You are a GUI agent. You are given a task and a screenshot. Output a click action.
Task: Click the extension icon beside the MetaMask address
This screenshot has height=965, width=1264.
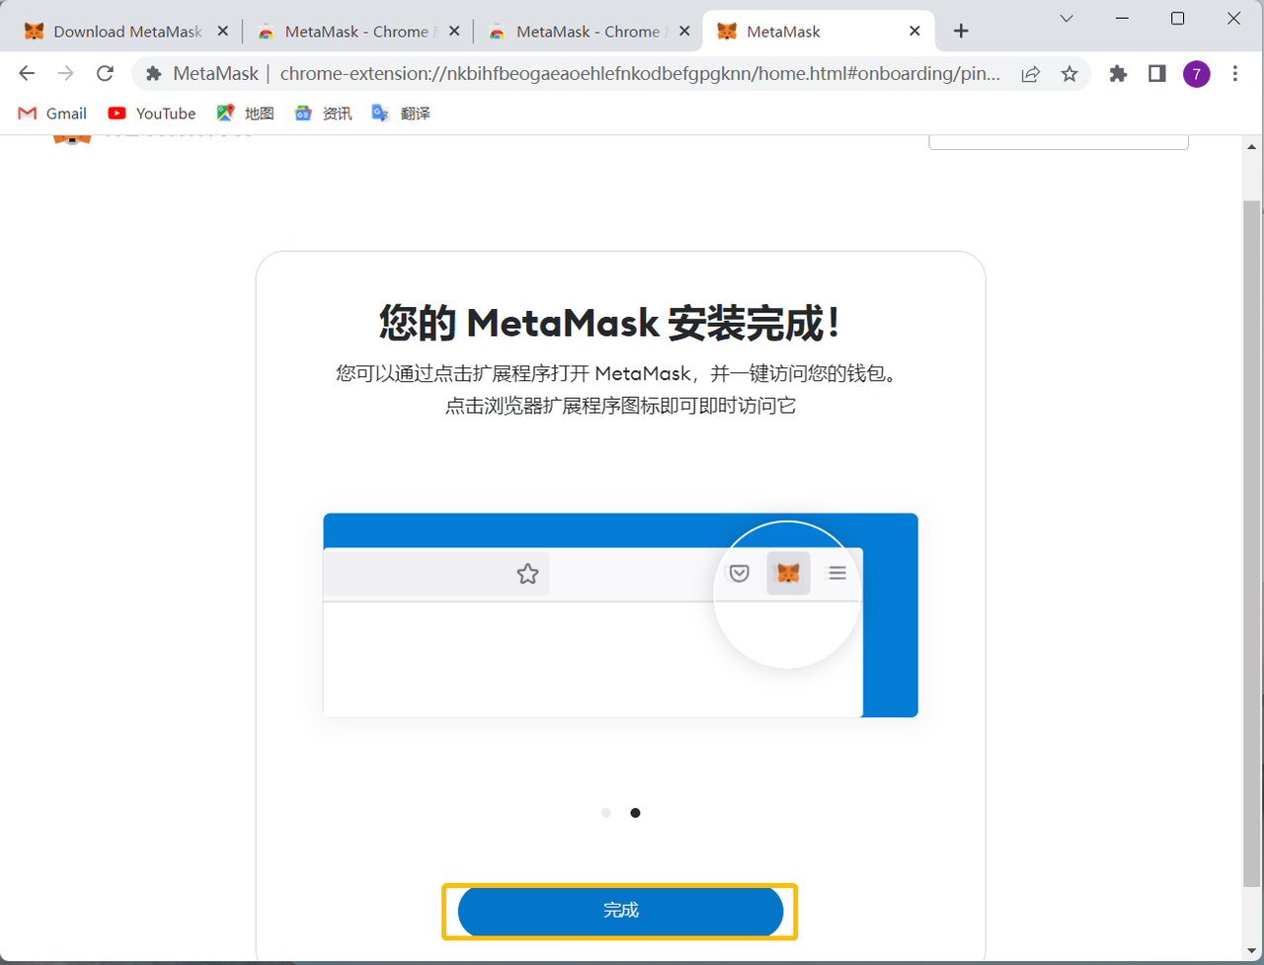point(153,74)
